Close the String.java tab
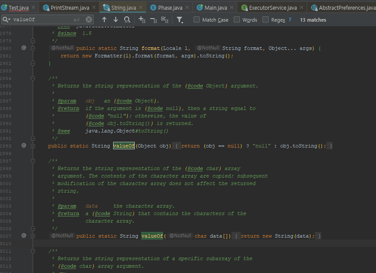Image resolution: width=376 pixels, height=273 pixels. coord(141,8)
